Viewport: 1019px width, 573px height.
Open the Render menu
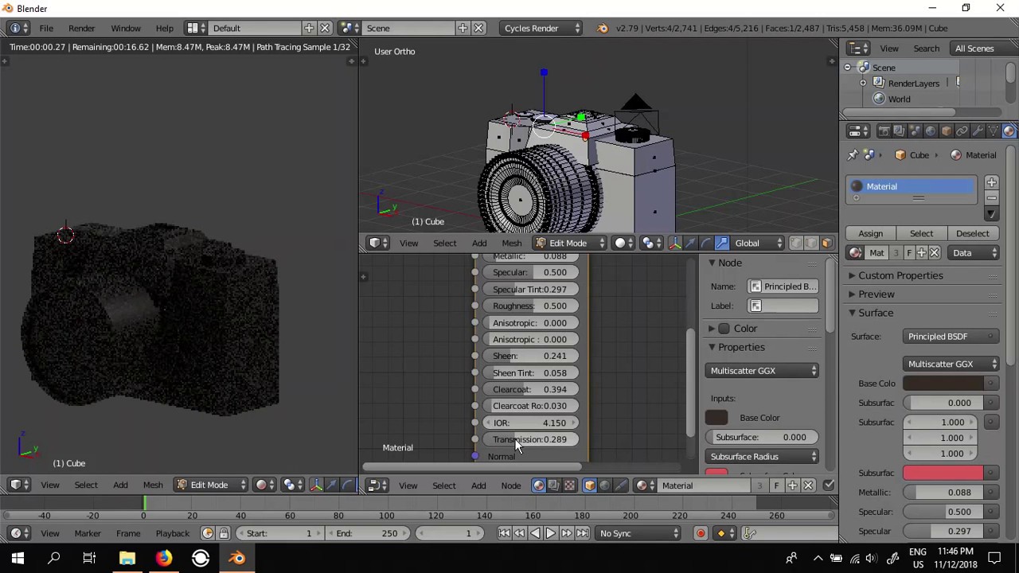click(81, 29)
